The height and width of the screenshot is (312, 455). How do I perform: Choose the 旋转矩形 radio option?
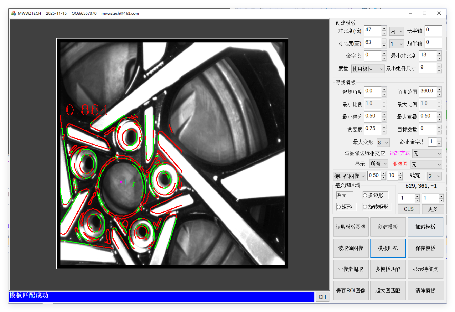(365, 207)
